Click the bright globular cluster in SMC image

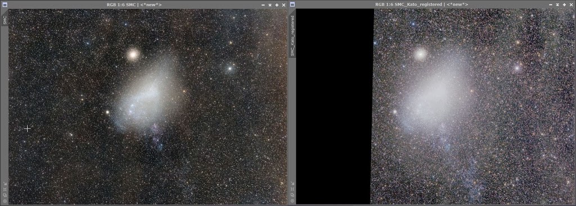point(133,54)
